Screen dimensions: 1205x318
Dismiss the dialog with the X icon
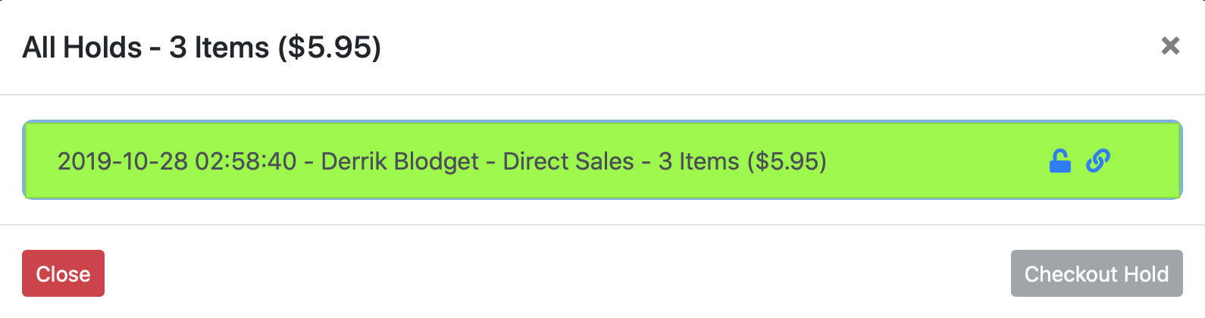pos(1170,46)
